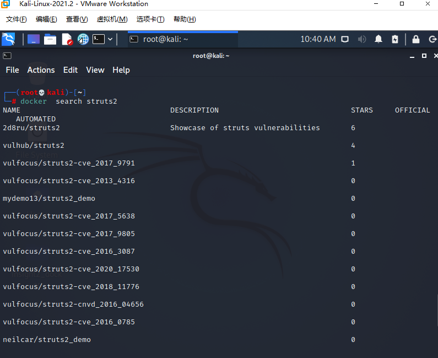
Task: Click the VMware Workstation logo icon
Action: click(6, 4)
